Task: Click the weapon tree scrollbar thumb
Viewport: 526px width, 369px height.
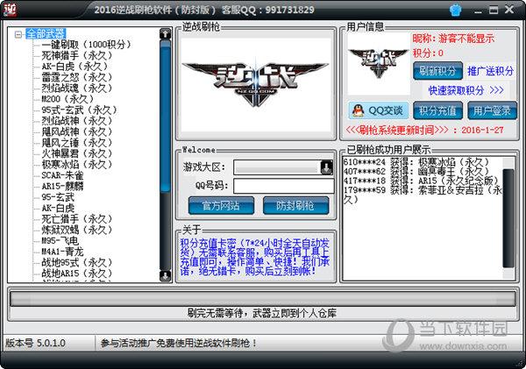Action: [x=165, y=116]
